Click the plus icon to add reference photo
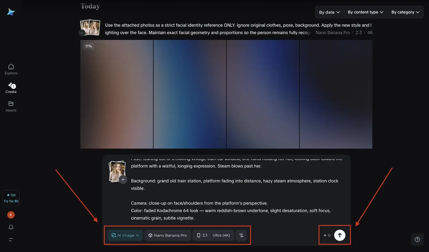The image size is (429, 252). [x=123, y=180]
